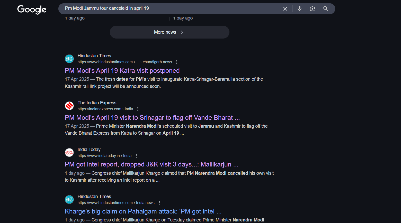401x223 pixels.
Task: Start voice search with microphone icon
Action: 299,8
